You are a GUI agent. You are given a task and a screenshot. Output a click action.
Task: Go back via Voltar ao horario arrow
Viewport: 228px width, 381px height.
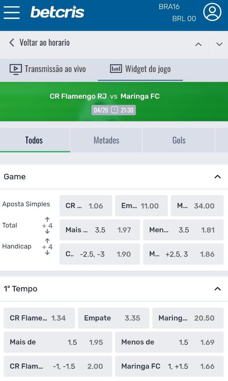point(12,43)
